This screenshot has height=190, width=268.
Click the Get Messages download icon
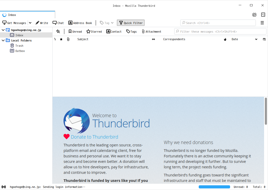click(x=4, y=23)
